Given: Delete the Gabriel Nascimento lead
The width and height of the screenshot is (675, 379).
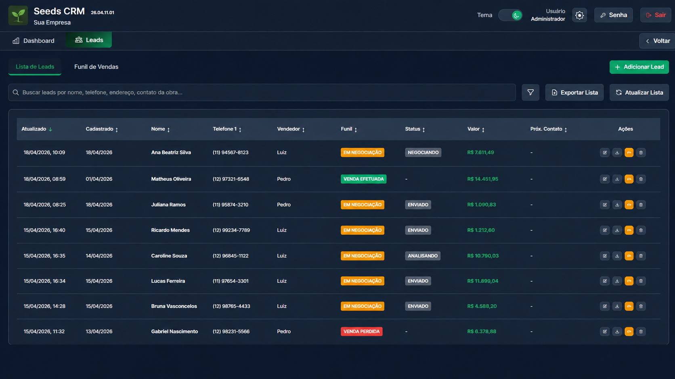Looking at the screenshot, I should tap(641, 331).
